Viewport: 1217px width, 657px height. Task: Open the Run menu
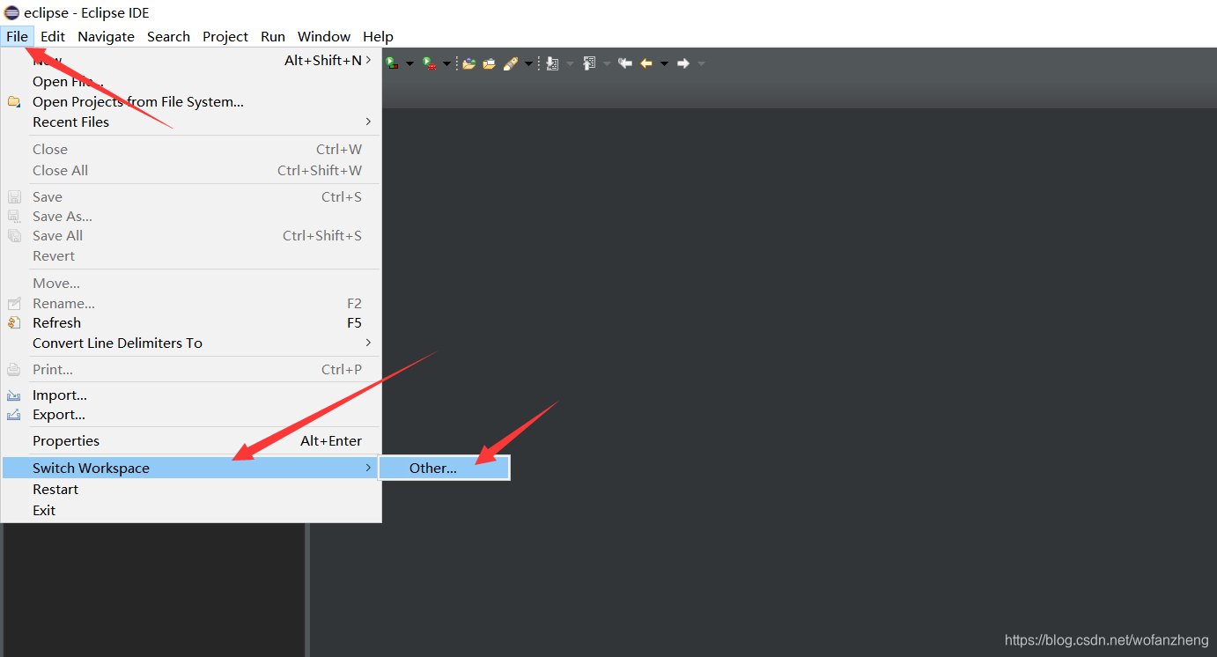(x=273, y=36)
